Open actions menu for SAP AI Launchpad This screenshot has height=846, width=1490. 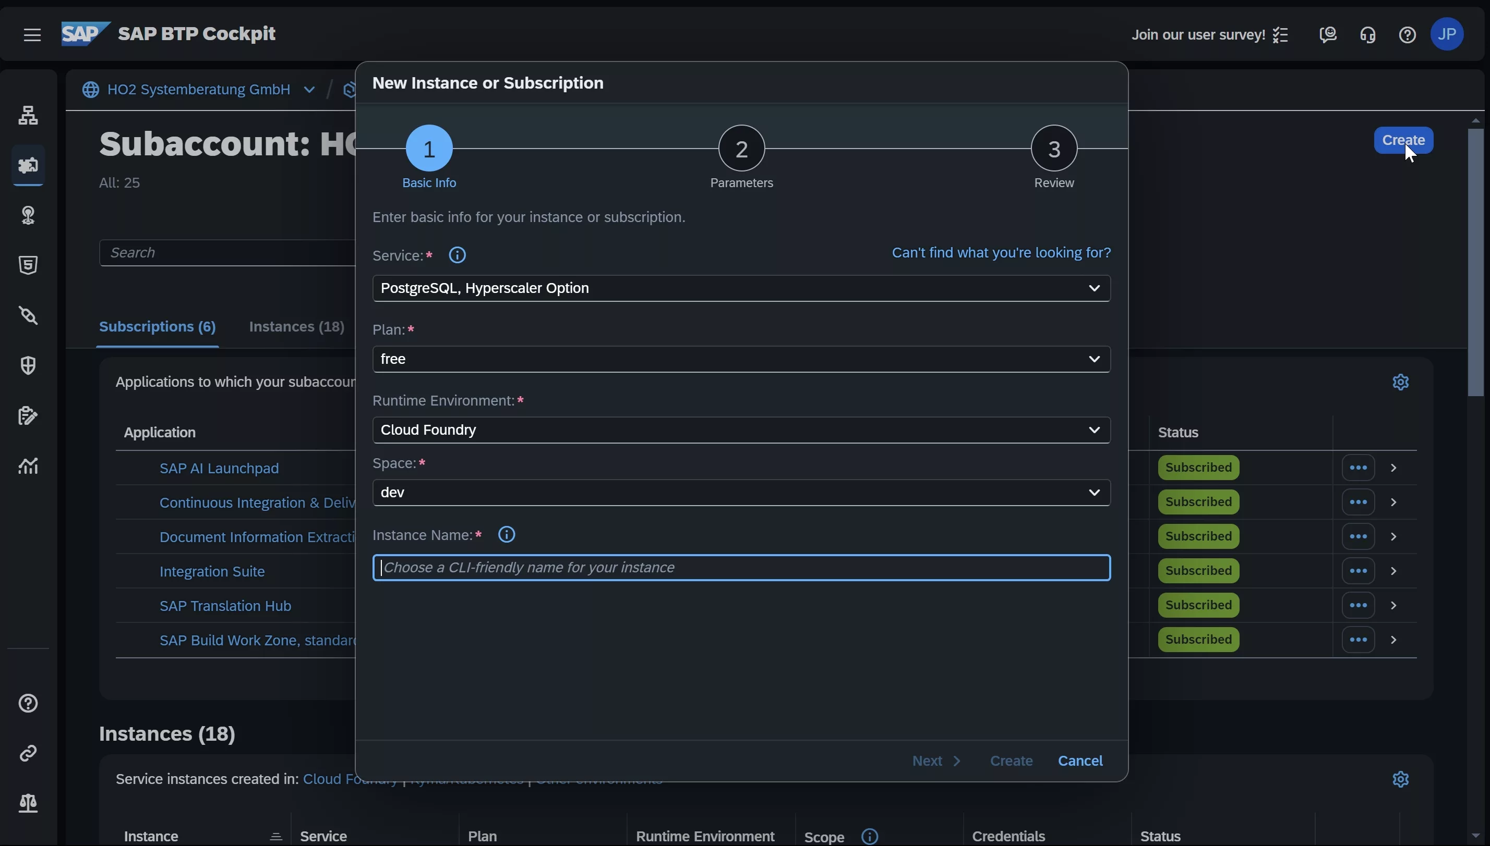(x=1358, y=468)
